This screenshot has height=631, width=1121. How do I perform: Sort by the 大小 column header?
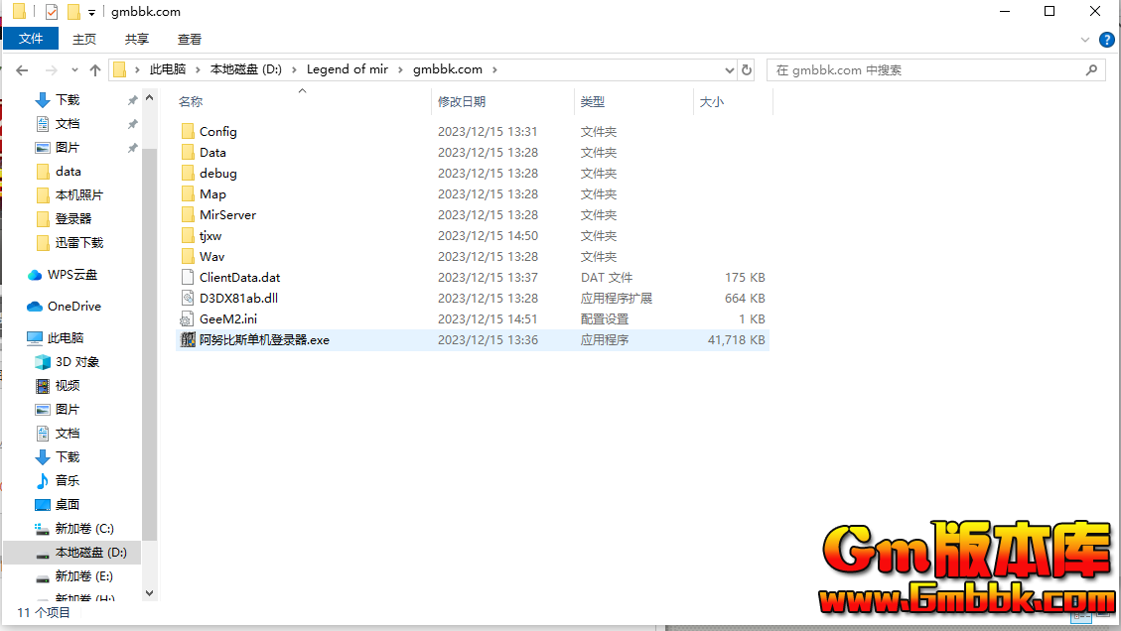pos(712,101)
